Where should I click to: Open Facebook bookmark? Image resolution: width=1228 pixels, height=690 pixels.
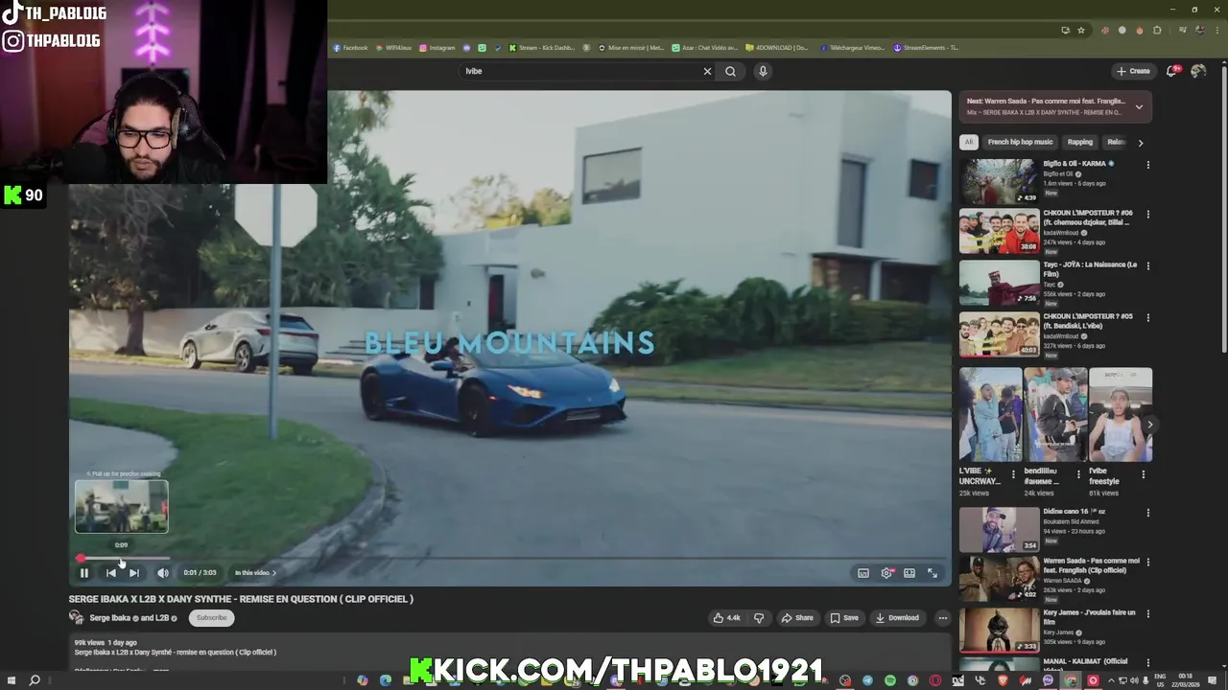point(350,47)
